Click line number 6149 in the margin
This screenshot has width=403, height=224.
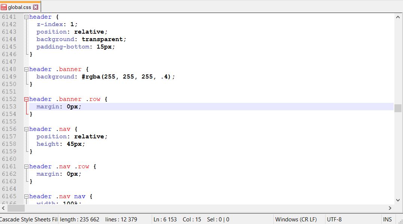9,77
